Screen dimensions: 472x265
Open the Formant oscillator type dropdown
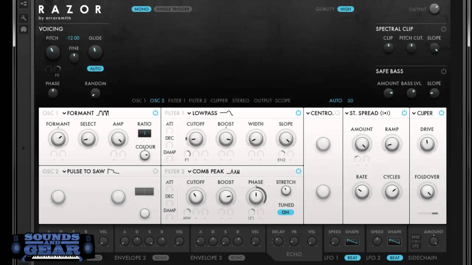pyautogui.click(x=78, y=113)
